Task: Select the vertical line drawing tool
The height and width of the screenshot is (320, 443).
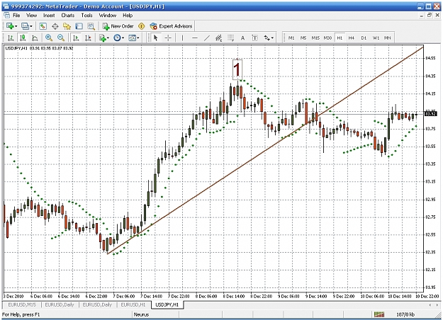Action: (x=182, y=38)
